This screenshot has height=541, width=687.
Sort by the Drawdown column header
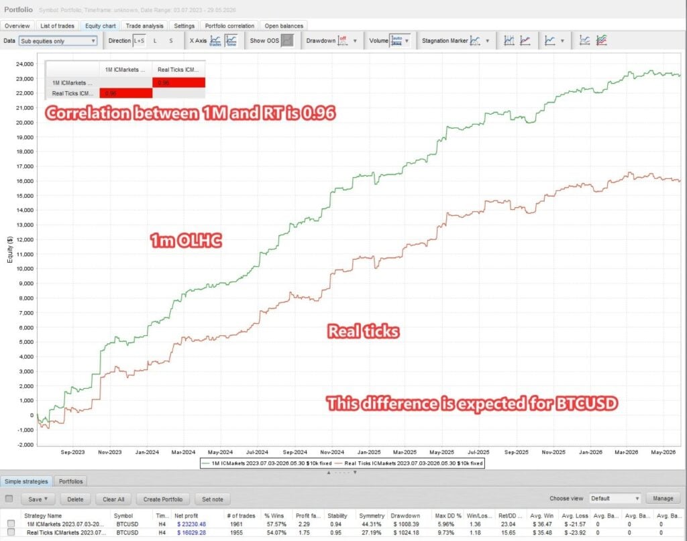405,516
